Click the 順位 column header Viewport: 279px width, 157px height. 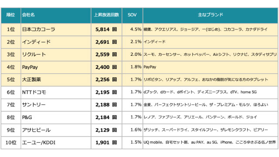[10, 15]
